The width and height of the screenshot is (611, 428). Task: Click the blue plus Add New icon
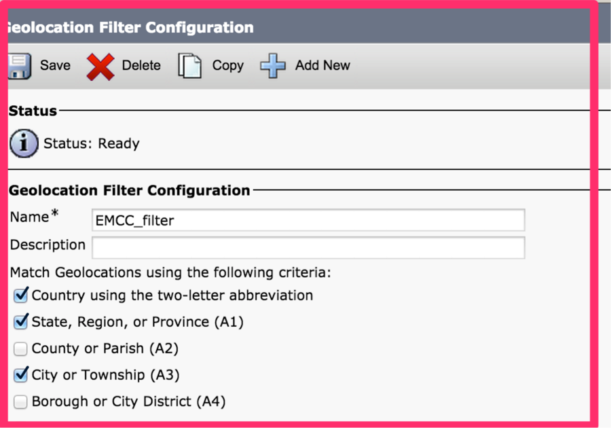click(x=273, y=65)
